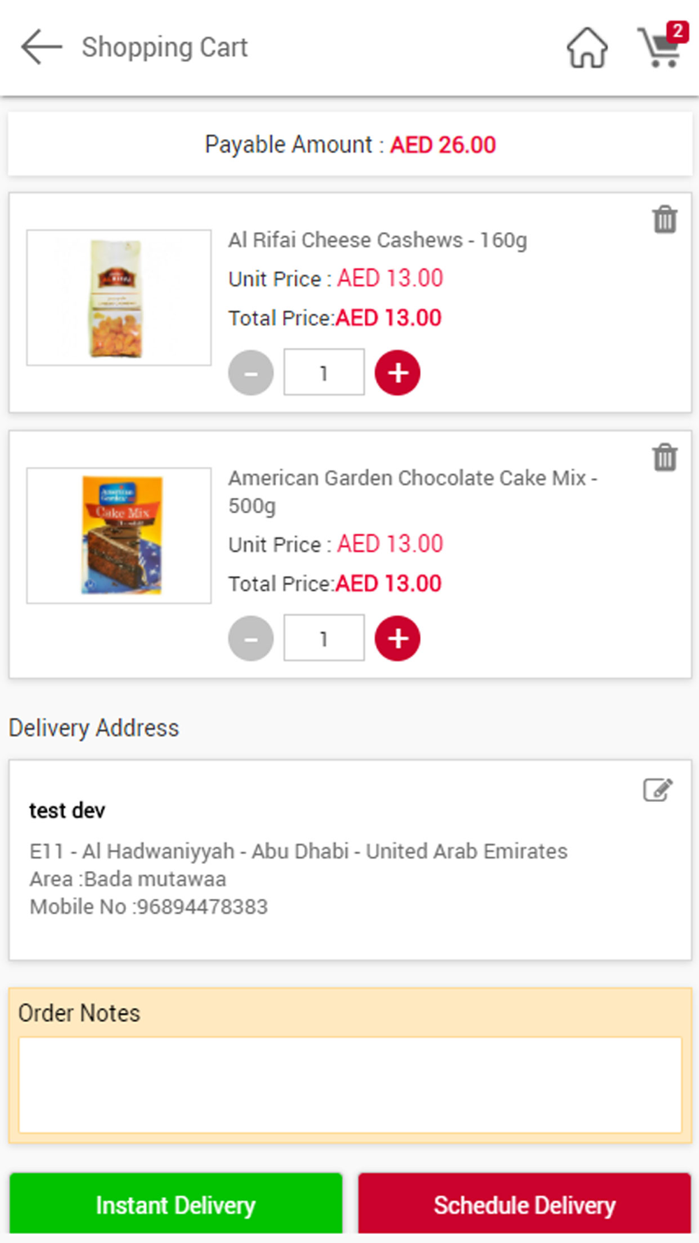Decrease Chocolate Cake Mix quantity
Viewport: 699px width, 1243px height.
coord(251,638)
